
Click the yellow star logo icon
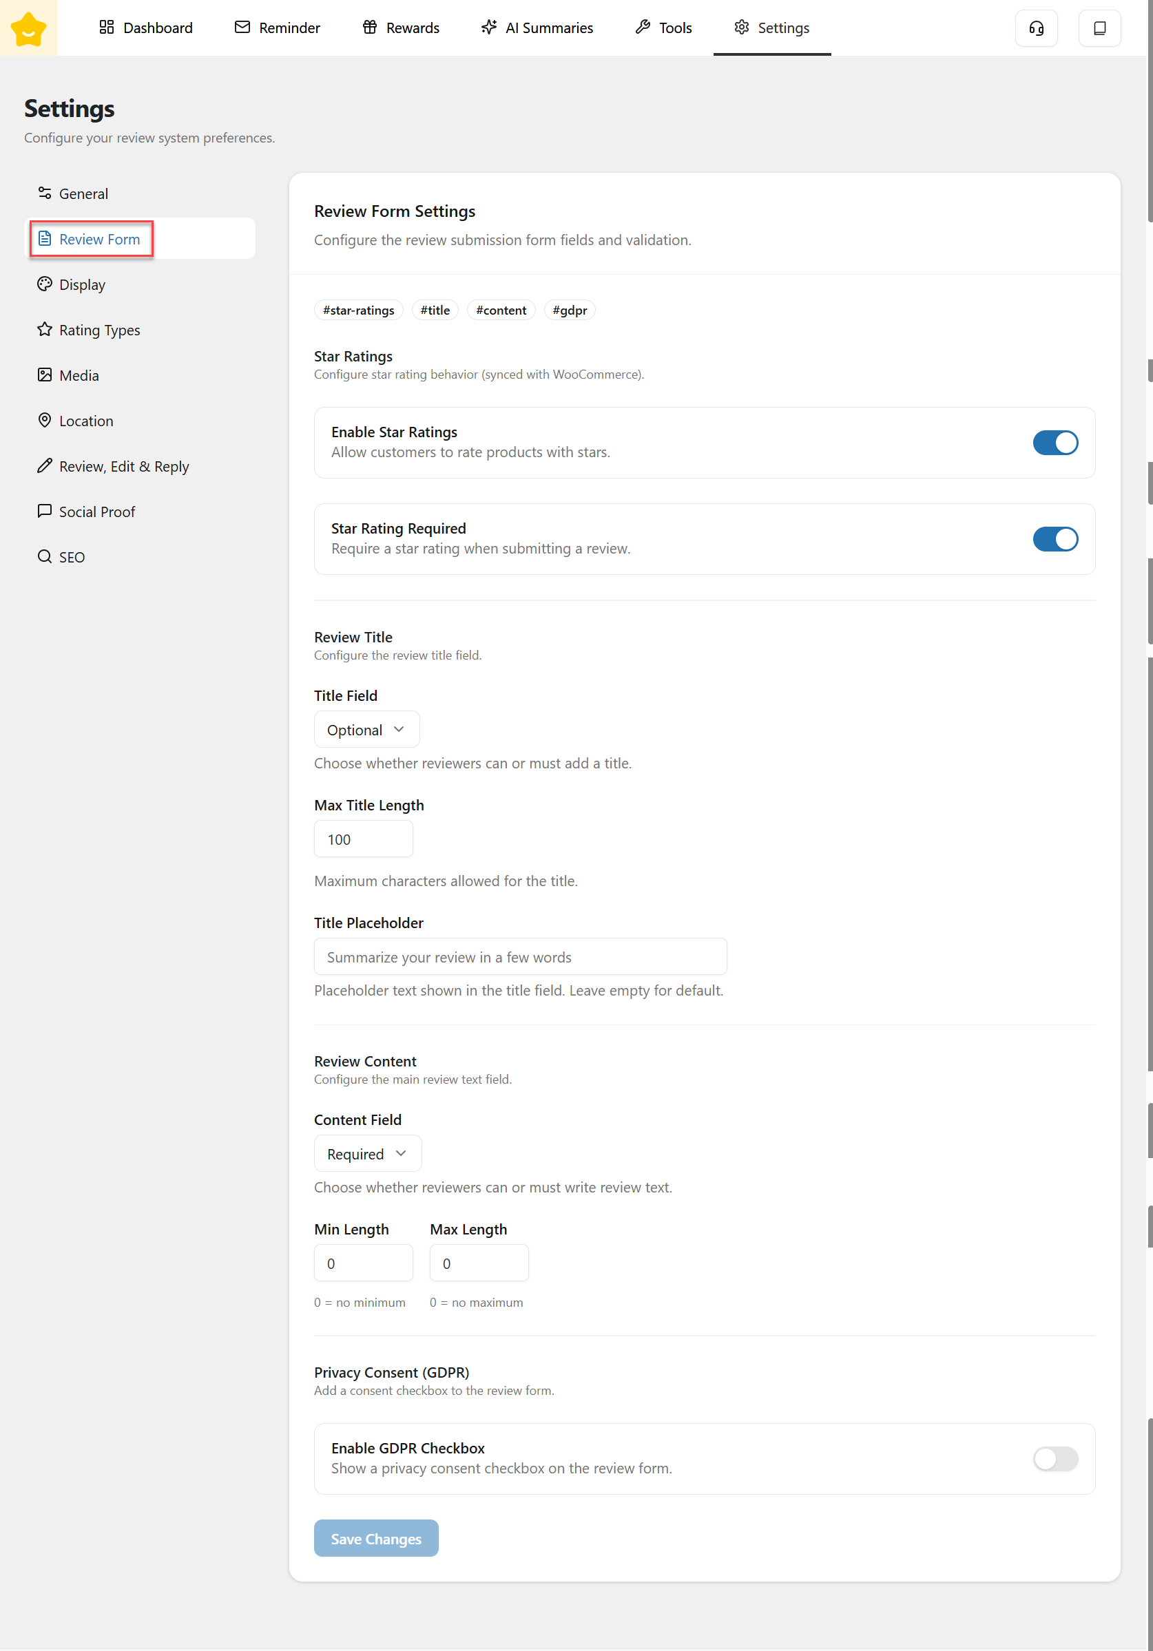[28, 28]
